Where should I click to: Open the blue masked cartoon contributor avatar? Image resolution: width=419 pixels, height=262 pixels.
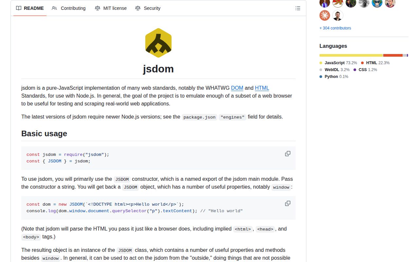click(377, 3)
